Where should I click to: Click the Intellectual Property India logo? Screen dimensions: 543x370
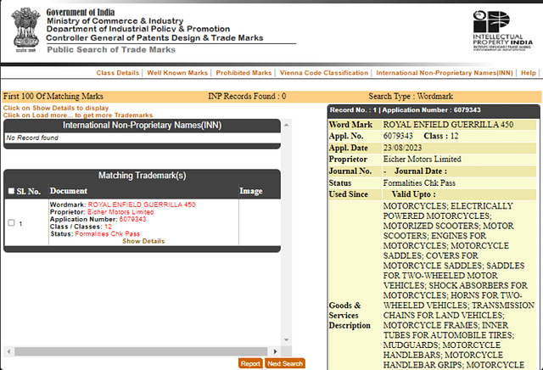502,31
